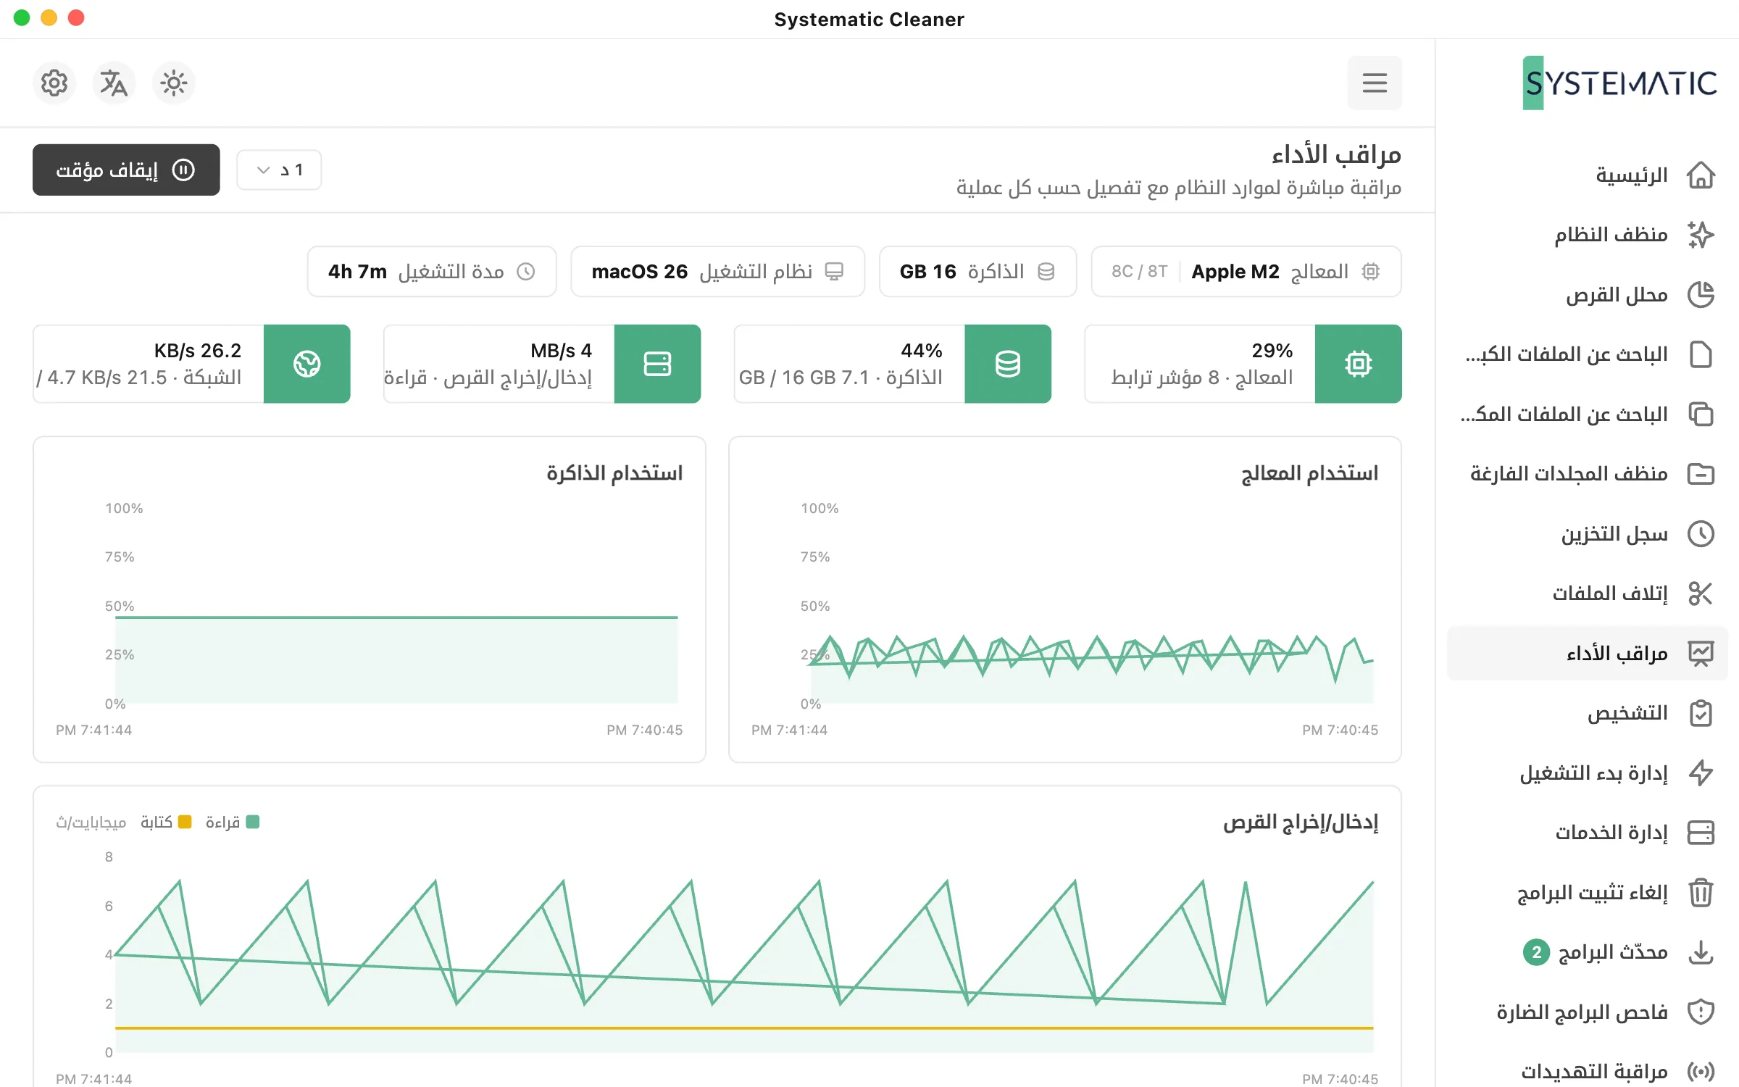Viewport: 1739px width, 1087px height.
Task: Open محدّث البرامج app updater
Action: (1612, 952)
